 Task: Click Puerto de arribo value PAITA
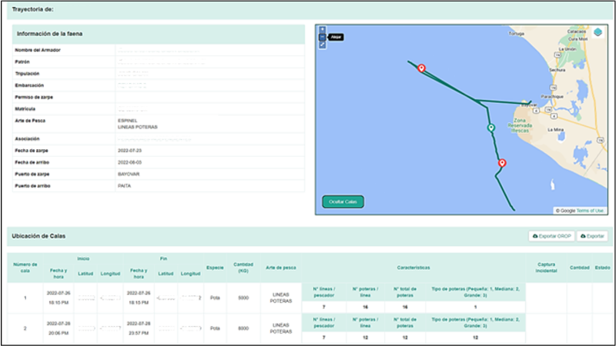pyautogui.click(x=124, y=186)
